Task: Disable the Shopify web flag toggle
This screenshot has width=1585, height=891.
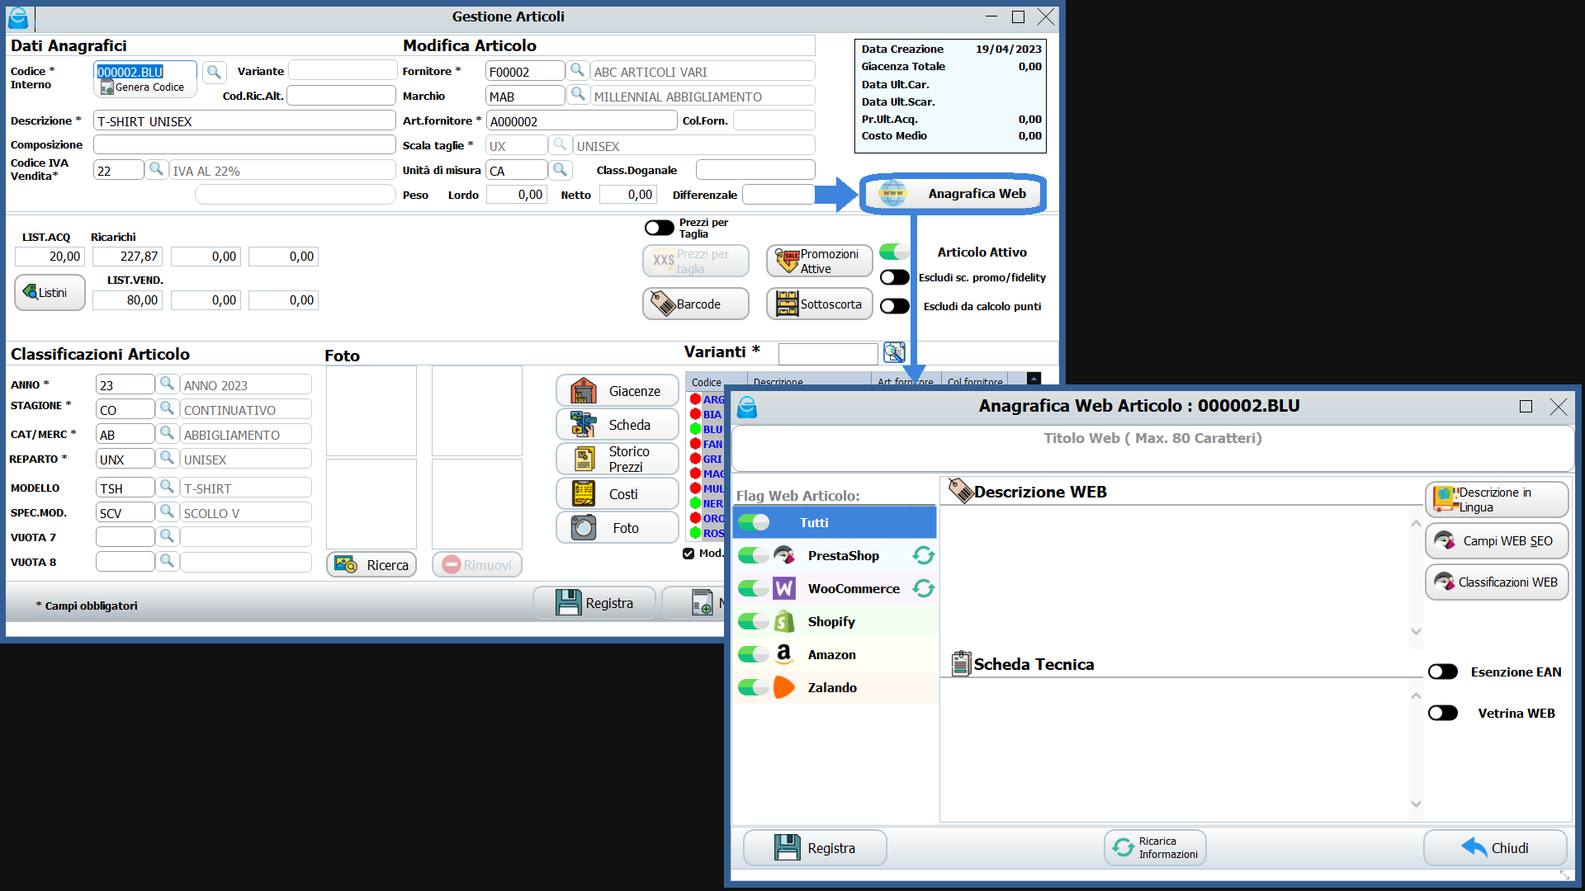Action: [x=753, y=621]
